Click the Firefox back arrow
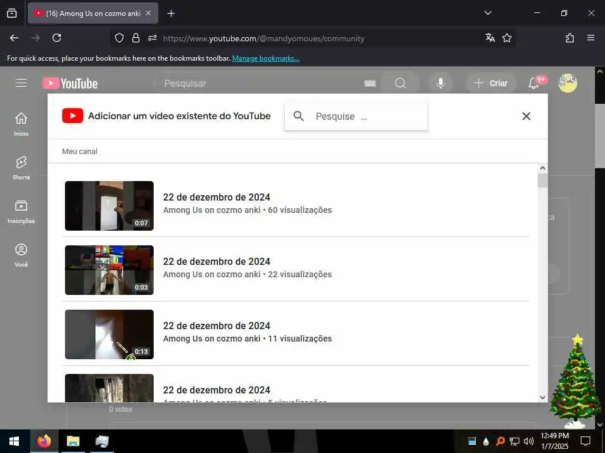The width and height of the screenshot is (605, 453). (x=14, y=38)
